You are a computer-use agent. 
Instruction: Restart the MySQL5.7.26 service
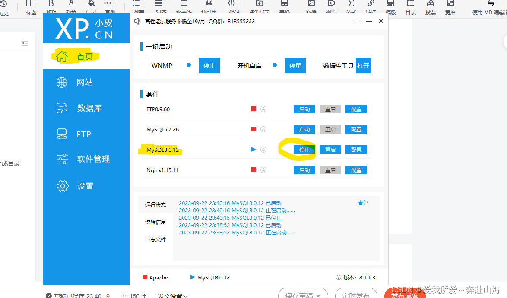pyautogui.click(x=330, y=130)
